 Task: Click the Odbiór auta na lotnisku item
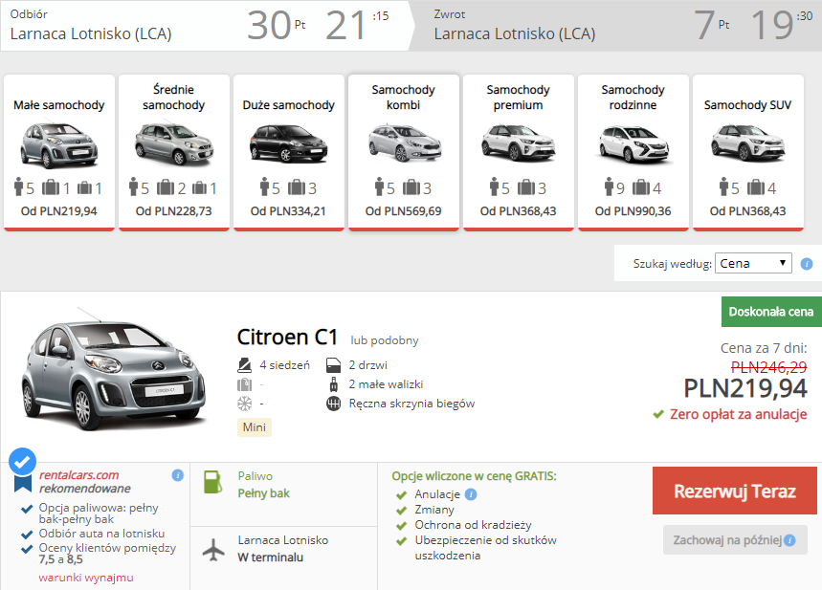[x=101, y=534]
